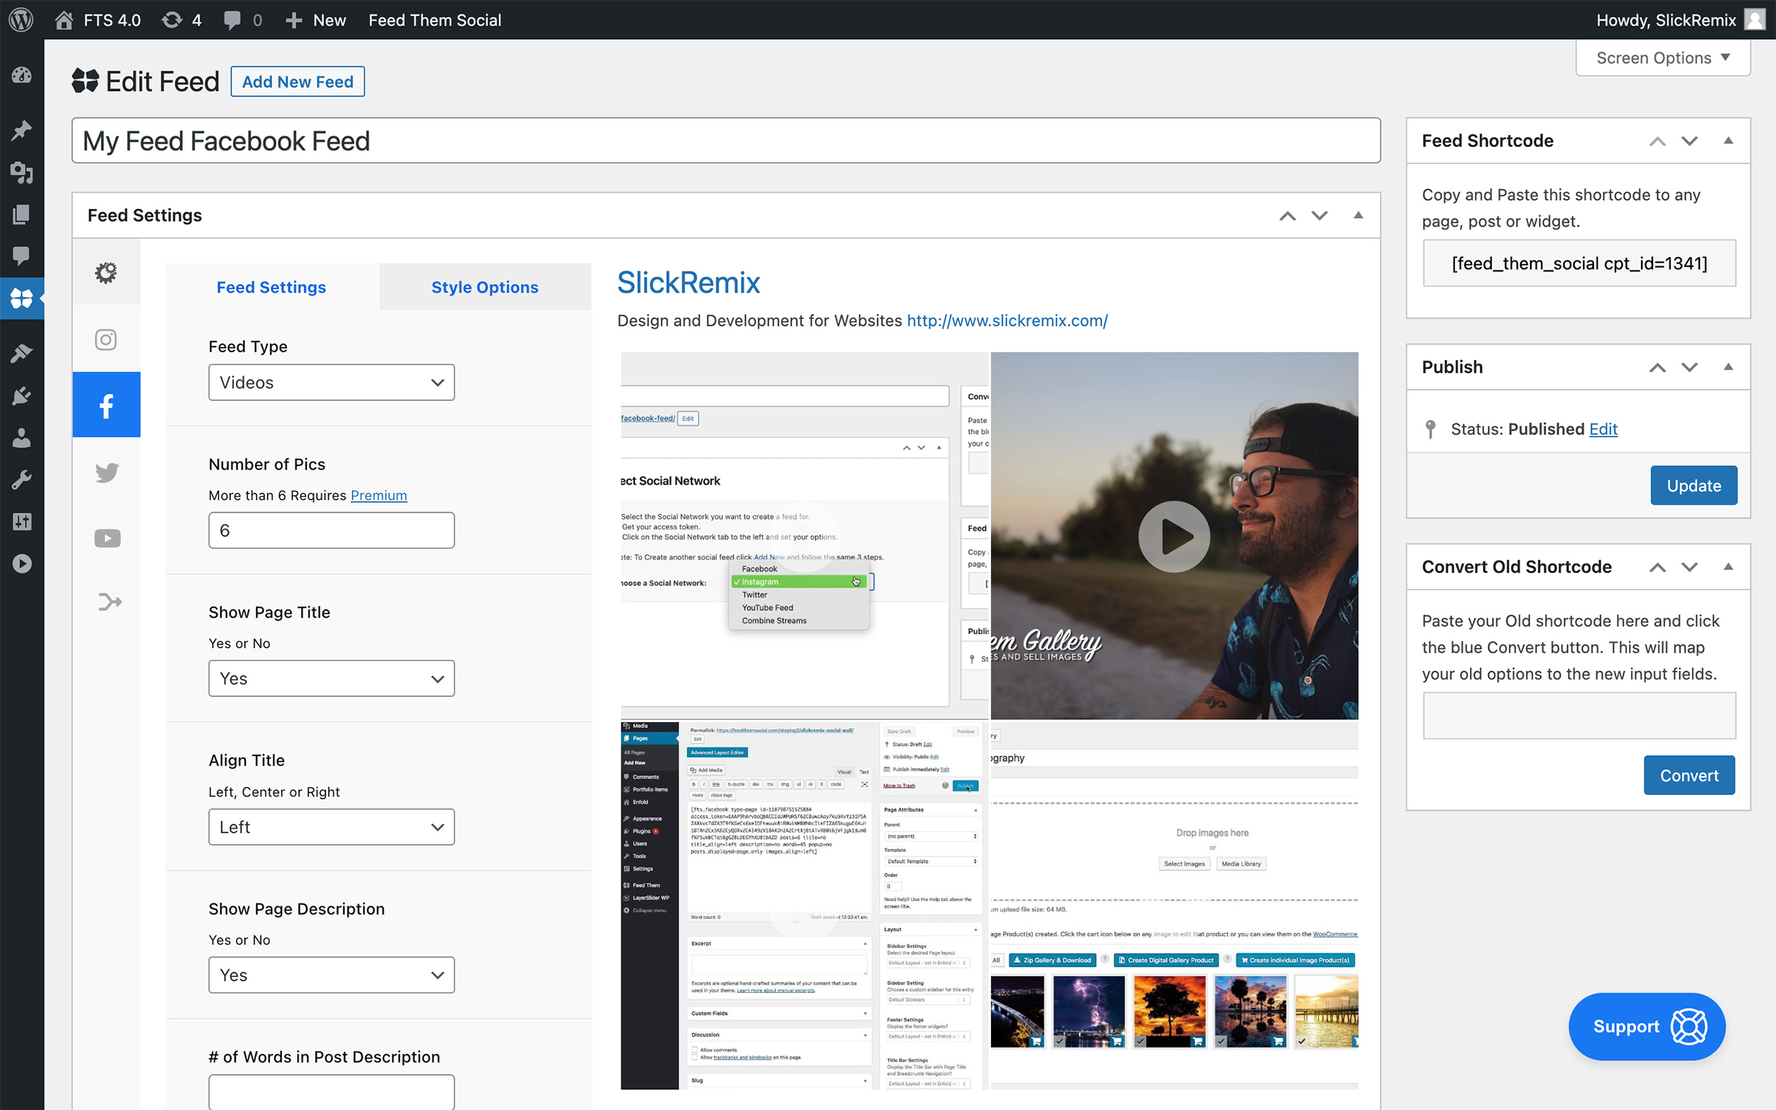Open the Comments sidebar icon

click(x=22, y=256)
